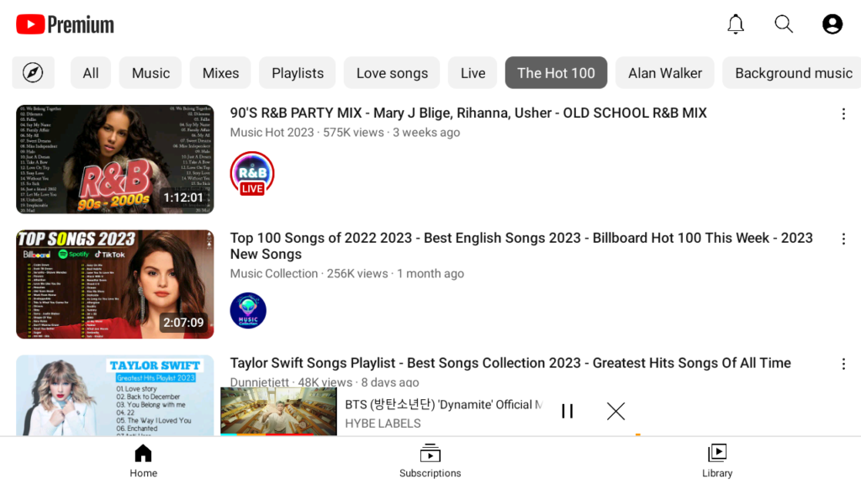Click Music Collection 256K views text

(347, 273)
